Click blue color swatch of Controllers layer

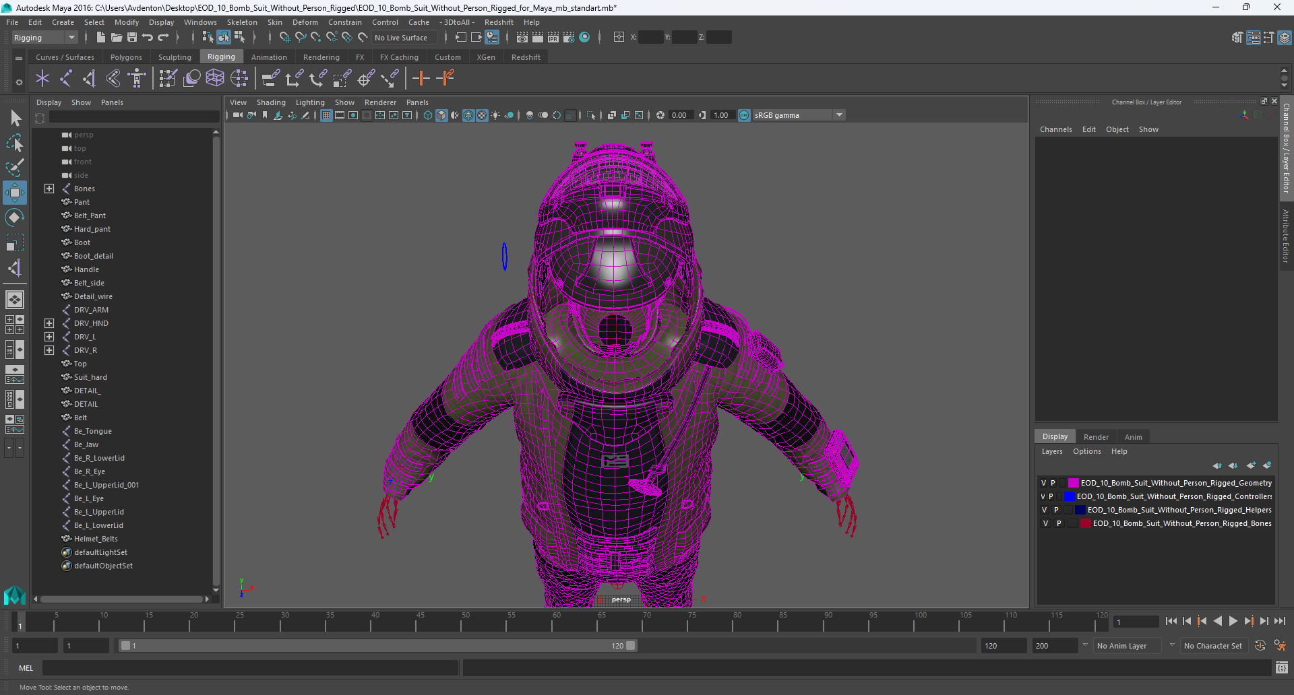(x=1069, y=496)
